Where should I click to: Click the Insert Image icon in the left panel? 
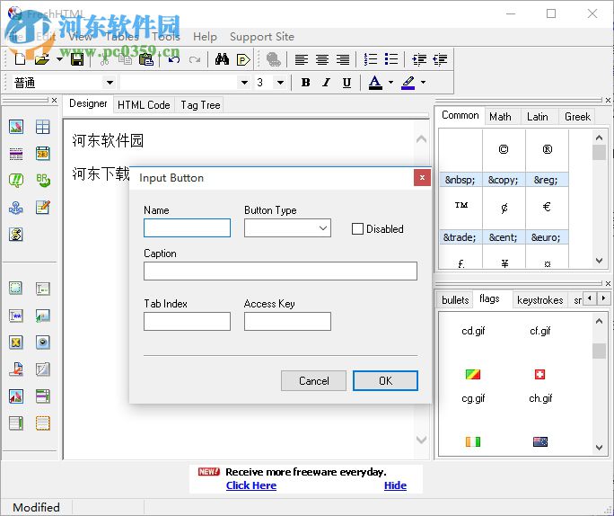pyautogui.click(x=16, y=127)
